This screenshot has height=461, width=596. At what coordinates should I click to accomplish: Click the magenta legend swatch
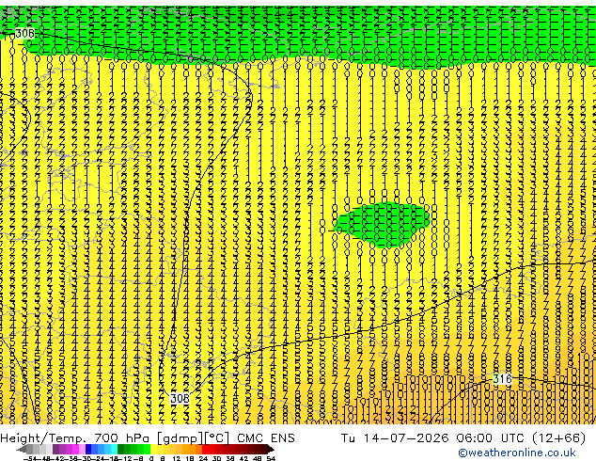coord(75,449)
